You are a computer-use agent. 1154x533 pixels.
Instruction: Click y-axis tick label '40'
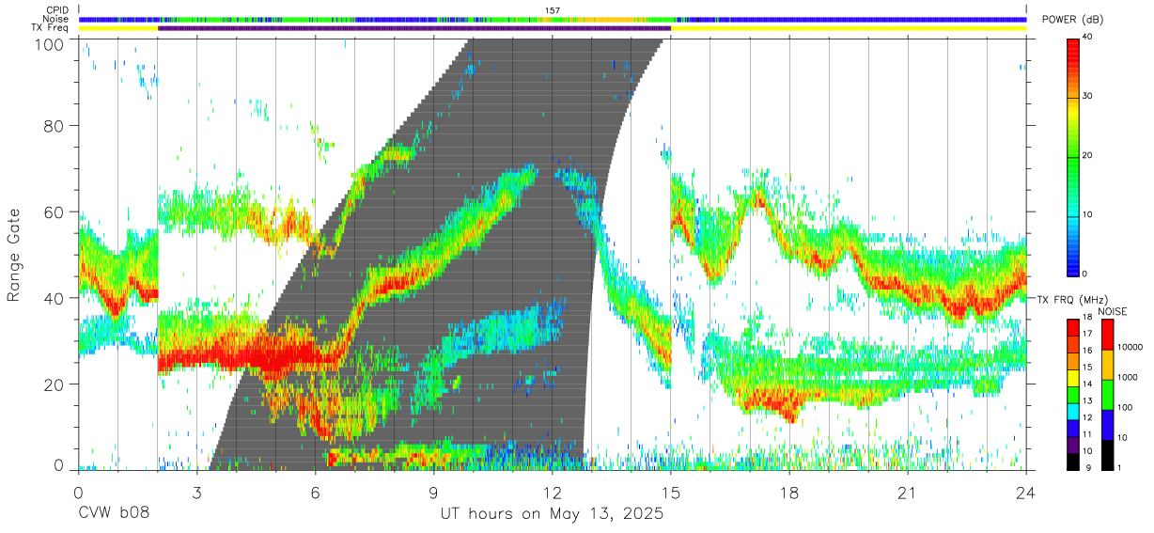[x=55, y=299]
